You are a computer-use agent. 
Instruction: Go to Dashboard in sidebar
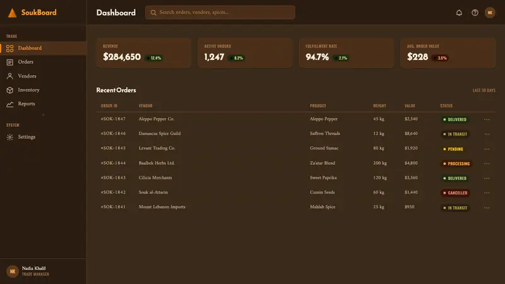[43, 49]
